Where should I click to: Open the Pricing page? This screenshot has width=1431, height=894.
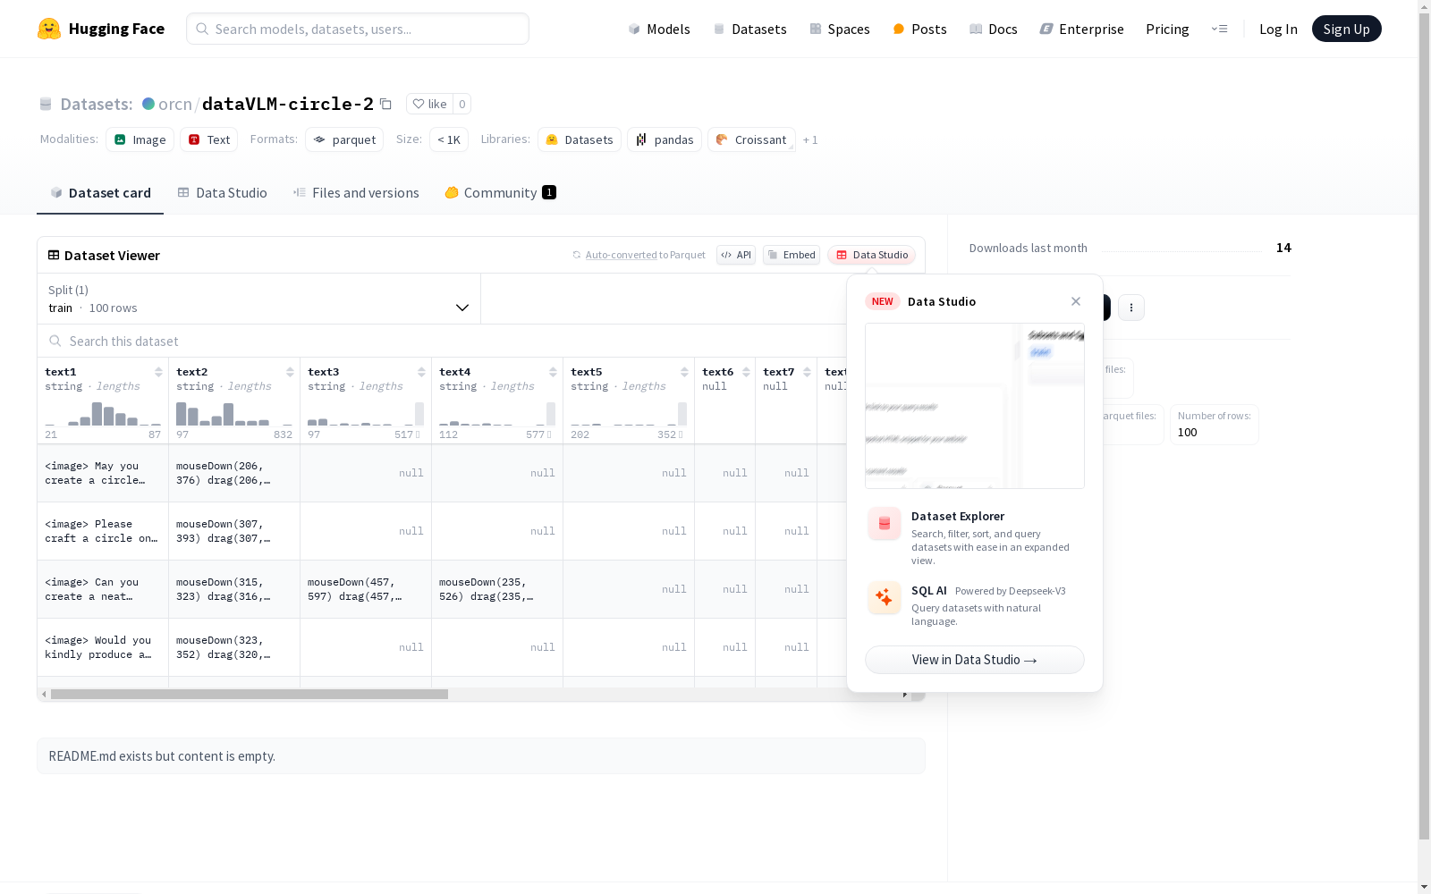click(x=1167, y=29)
